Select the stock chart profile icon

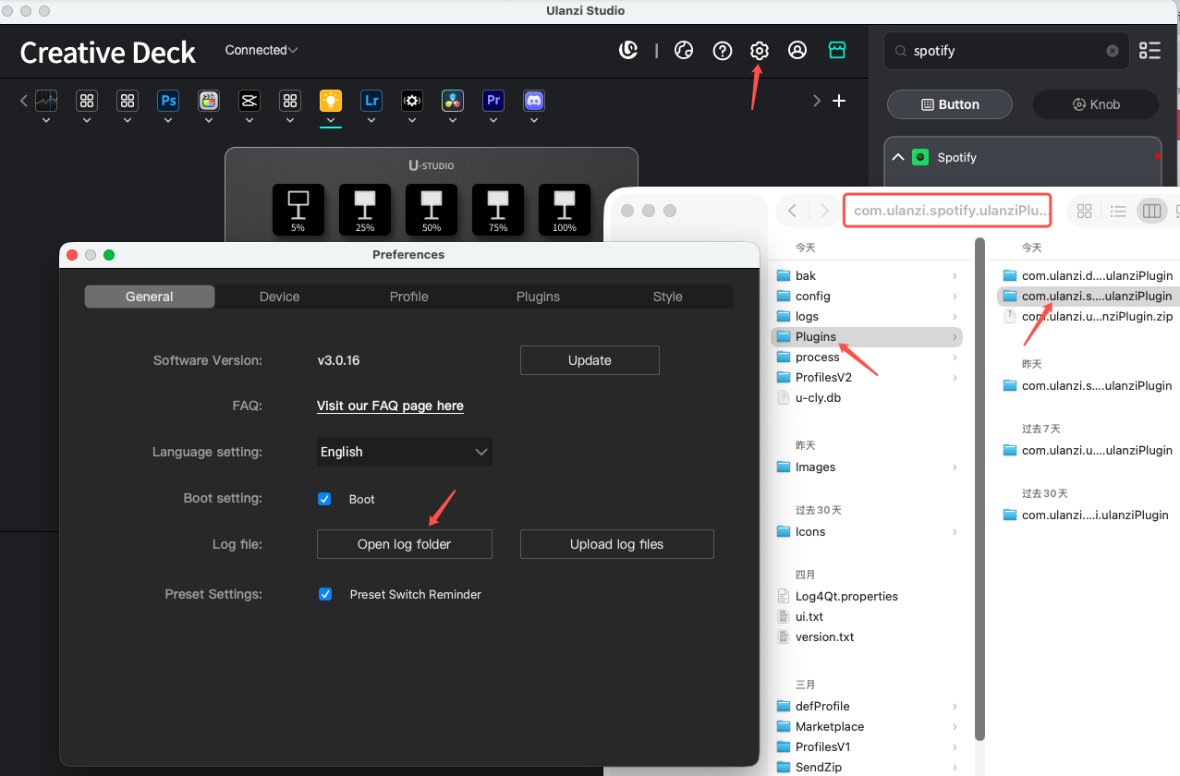pos(46,101)
